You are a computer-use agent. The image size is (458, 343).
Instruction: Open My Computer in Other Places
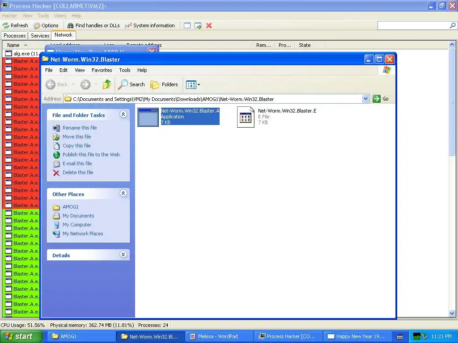tap(77, 225)
